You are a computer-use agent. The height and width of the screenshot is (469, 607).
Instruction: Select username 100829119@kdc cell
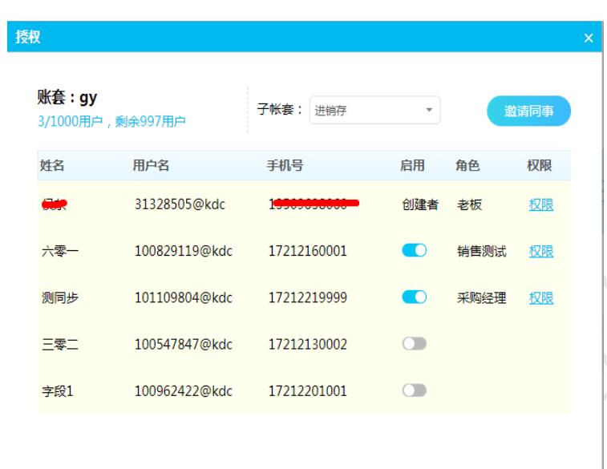(x=183, y=251)
